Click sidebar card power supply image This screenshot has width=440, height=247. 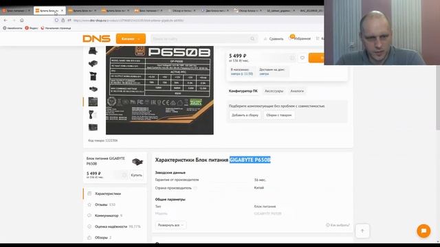click(137, 162)
